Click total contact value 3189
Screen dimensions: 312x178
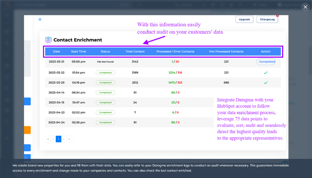click(135, 73)
